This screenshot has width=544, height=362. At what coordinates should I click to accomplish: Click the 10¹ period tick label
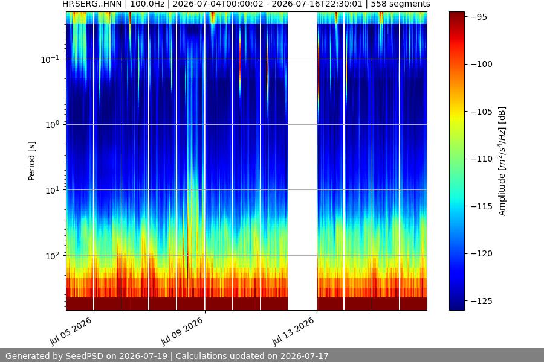point(52,190)
